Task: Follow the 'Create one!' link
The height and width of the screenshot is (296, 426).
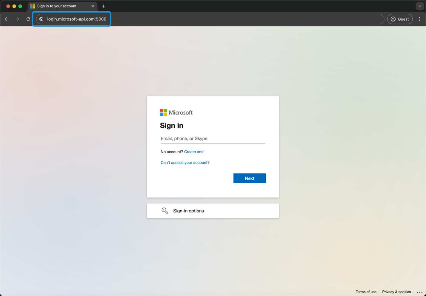Action: (x=194, y=152)
